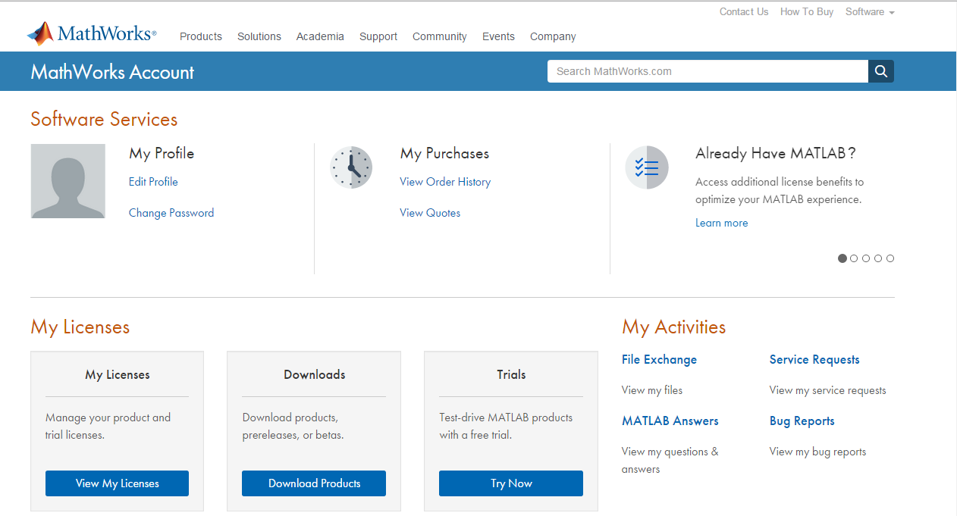Click the My Activities section heading

pyautogui.click(x=674, y=327)
